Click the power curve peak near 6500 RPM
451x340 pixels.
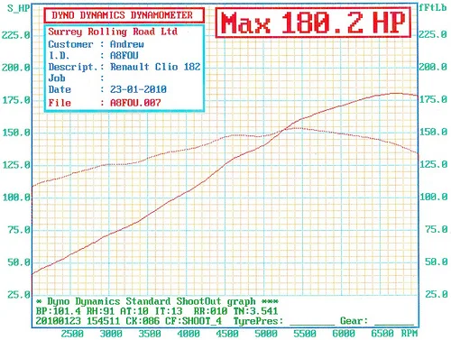pyautogui.click(x=397, y=93)
